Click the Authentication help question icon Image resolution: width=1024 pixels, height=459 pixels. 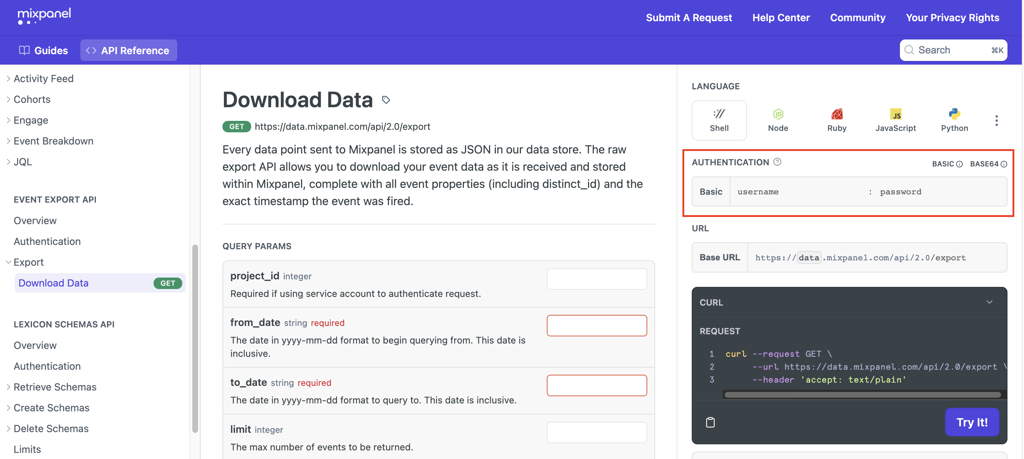(777, 162)
